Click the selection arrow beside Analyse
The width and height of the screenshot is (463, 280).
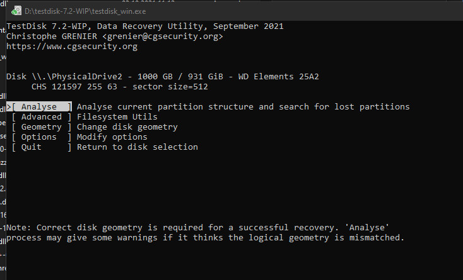9,107
